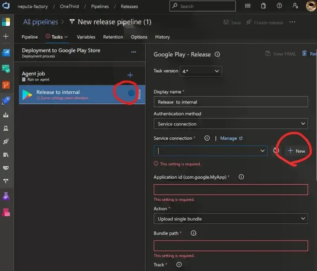Screen dimensions: 317x271
Task: Show info for Application id field
Action: click(241, 177)
